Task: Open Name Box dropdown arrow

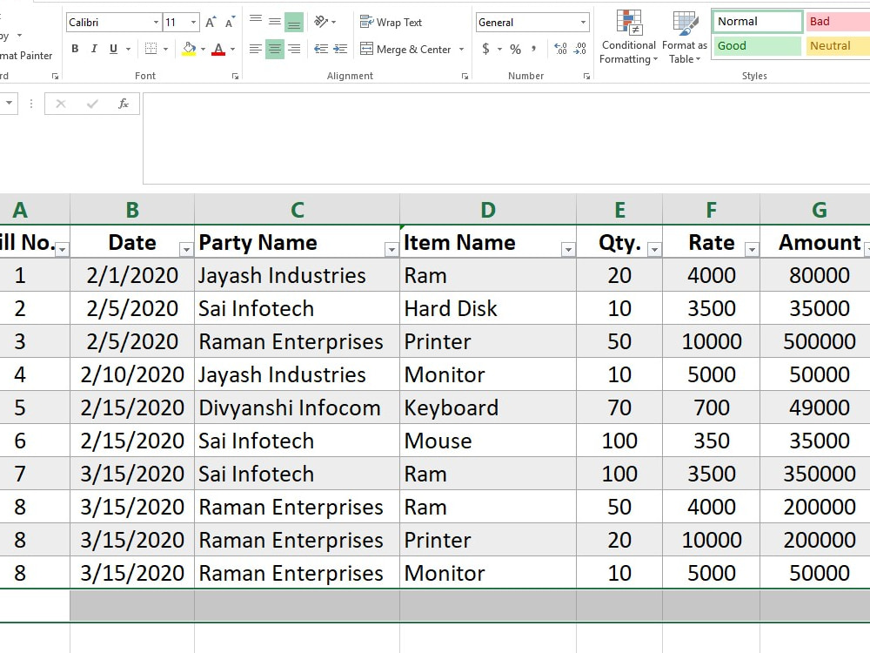Action: click(x=10, y=104)
